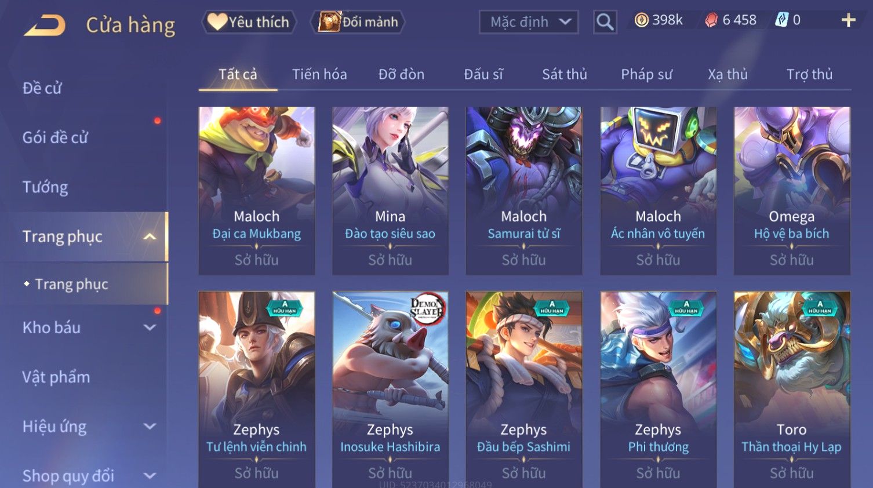Image resolution: width=873 pixels, height=488 pixels.
Task: Click the back arrow icon
Action: tap(45, 25)
